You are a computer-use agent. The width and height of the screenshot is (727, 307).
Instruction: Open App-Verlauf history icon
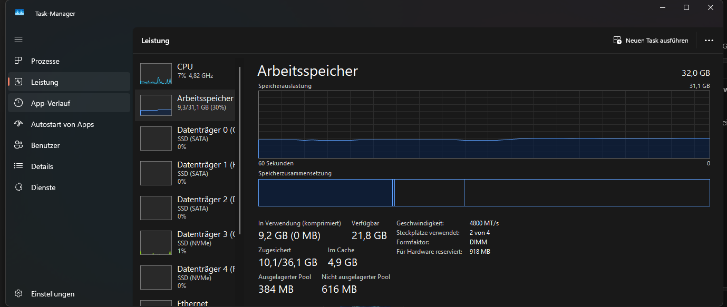(18, 103)
